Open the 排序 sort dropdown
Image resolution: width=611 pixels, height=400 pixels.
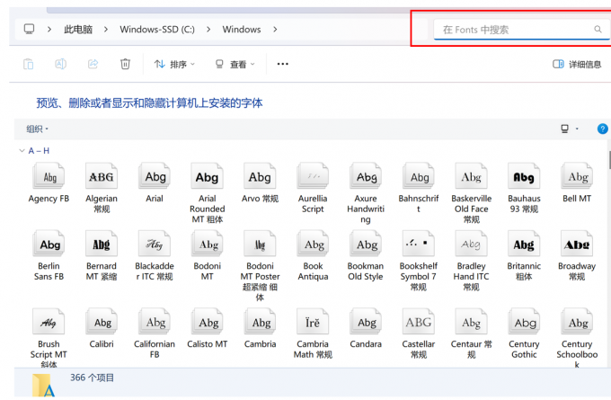pos(174,65)
